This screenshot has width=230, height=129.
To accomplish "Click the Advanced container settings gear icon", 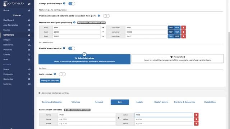I will [40, 93].
